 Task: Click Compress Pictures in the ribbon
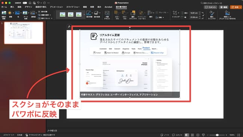pyautogui.click(x=43, y=12)
